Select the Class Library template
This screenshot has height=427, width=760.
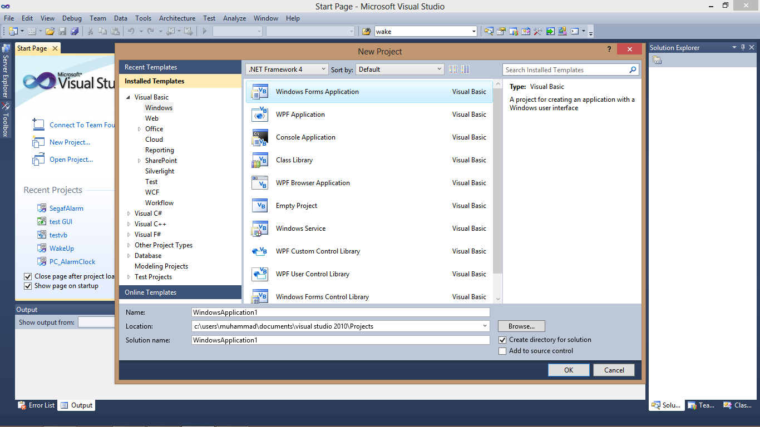click(x=369, y=160)
